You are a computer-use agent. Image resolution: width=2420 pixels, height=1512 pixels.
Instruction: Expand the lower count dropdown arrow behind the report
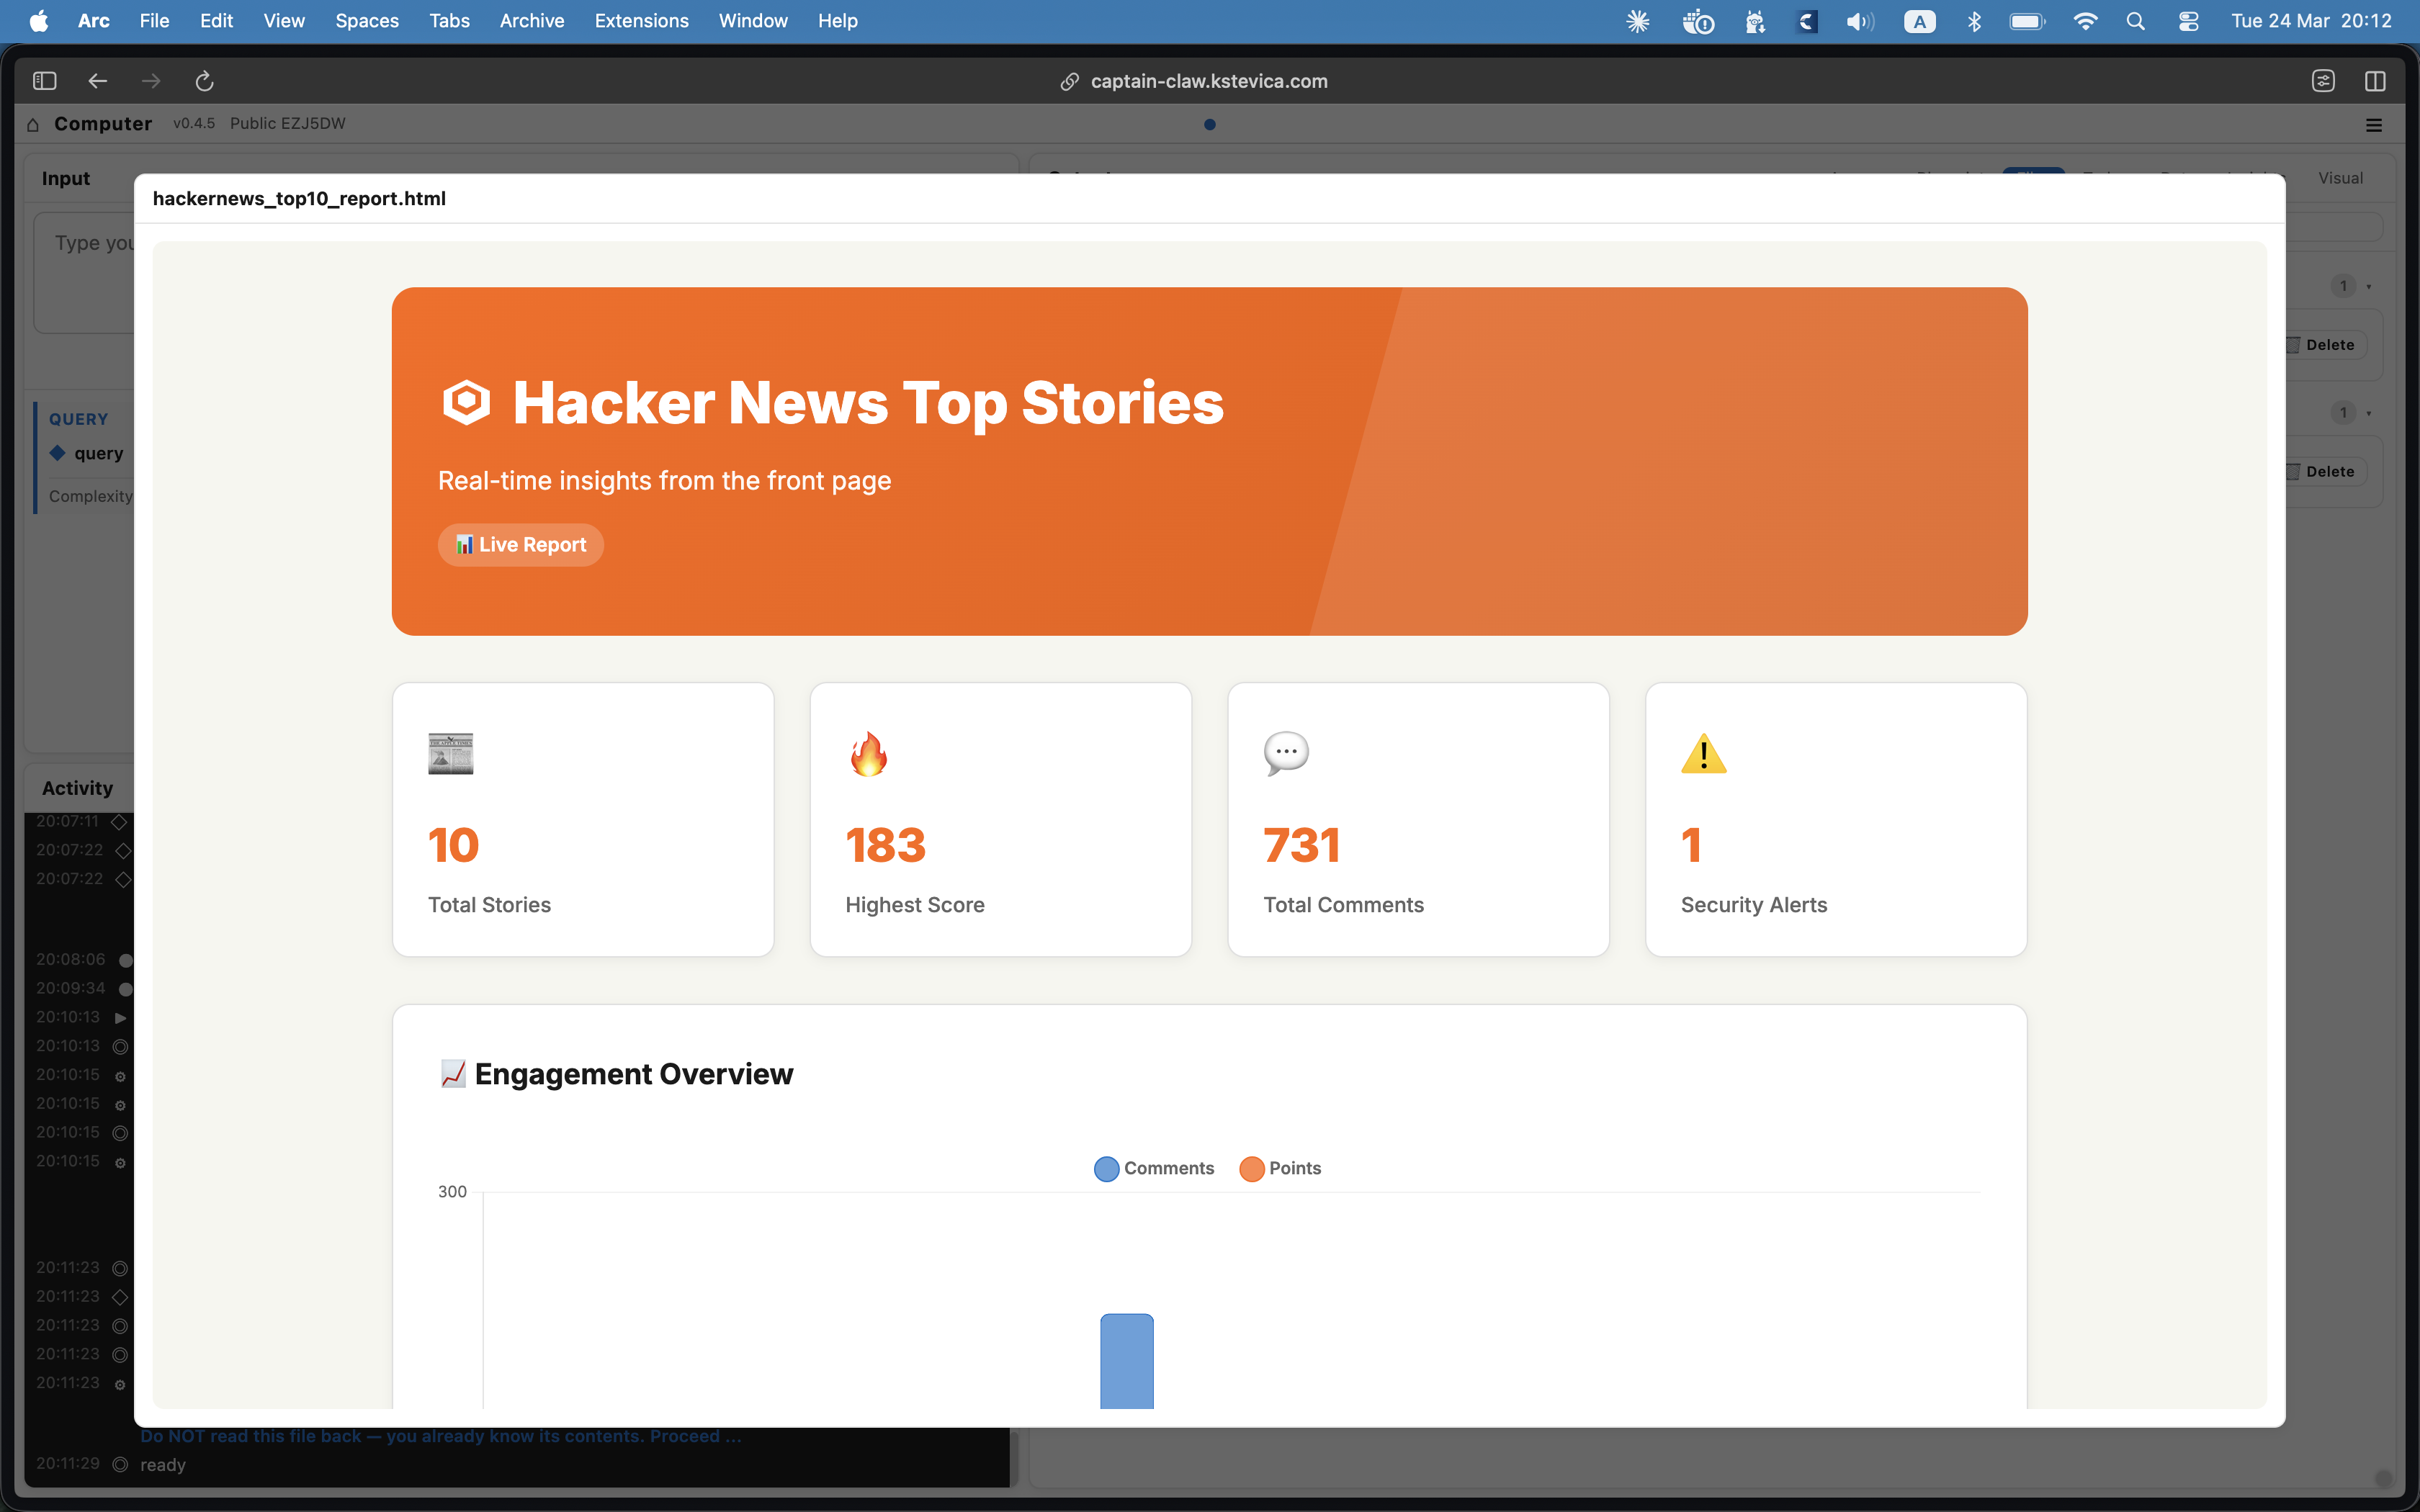[x=2368, y=413]
